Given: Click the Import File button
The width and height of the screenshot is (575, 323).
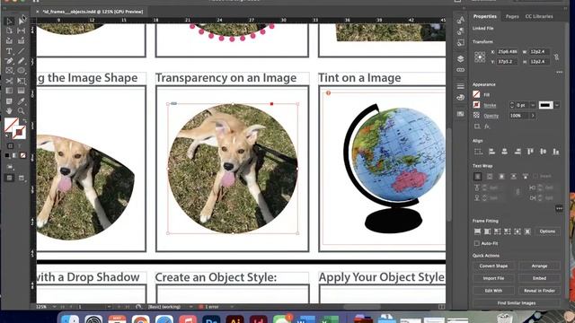Looking at the screenshot, I should [x=493, y=278].
